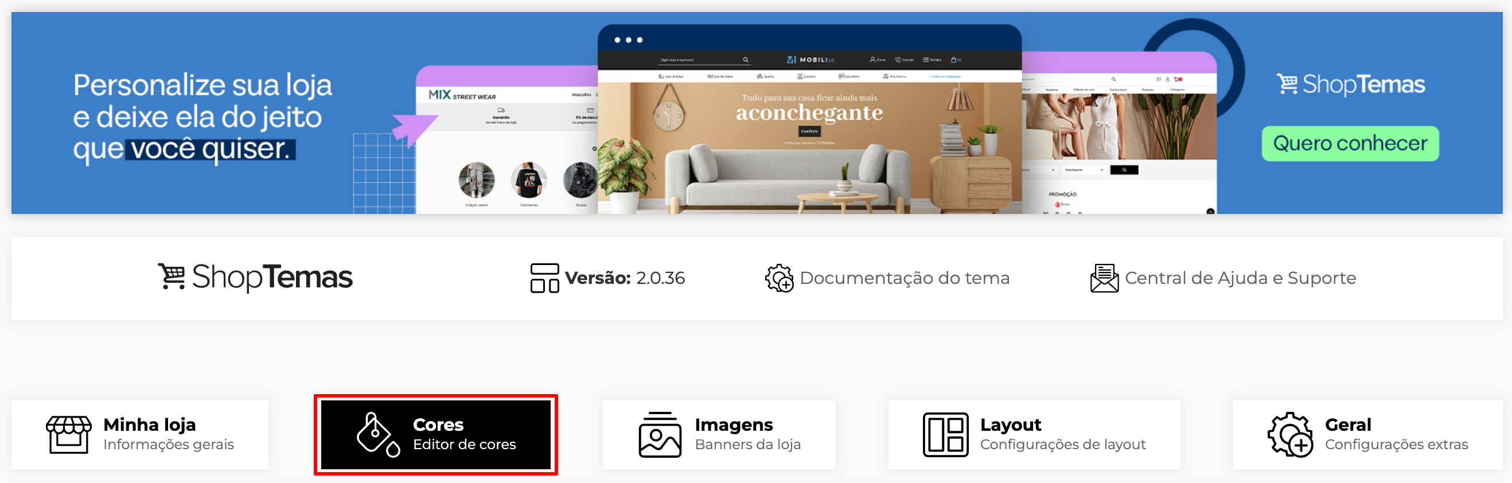
Task: Click the gear-plus icon for Geral
Action: point(1289,434)
